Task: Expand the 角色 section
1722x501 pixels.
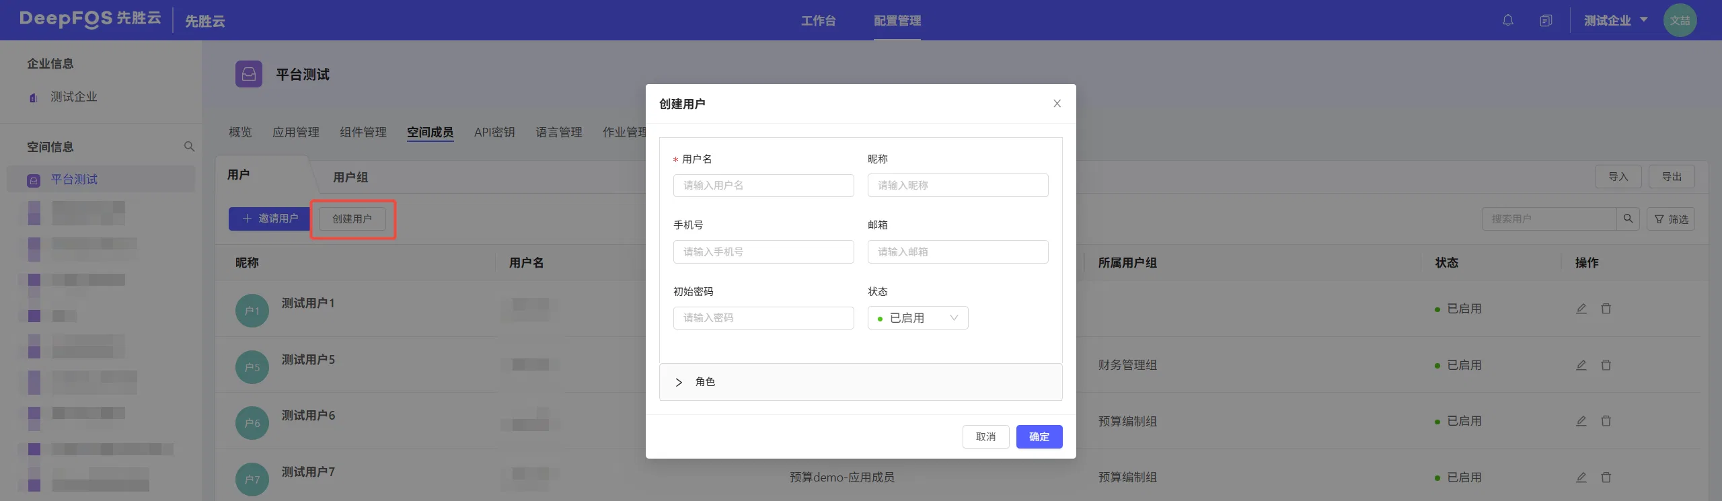Action: click(x=861, y=382)
